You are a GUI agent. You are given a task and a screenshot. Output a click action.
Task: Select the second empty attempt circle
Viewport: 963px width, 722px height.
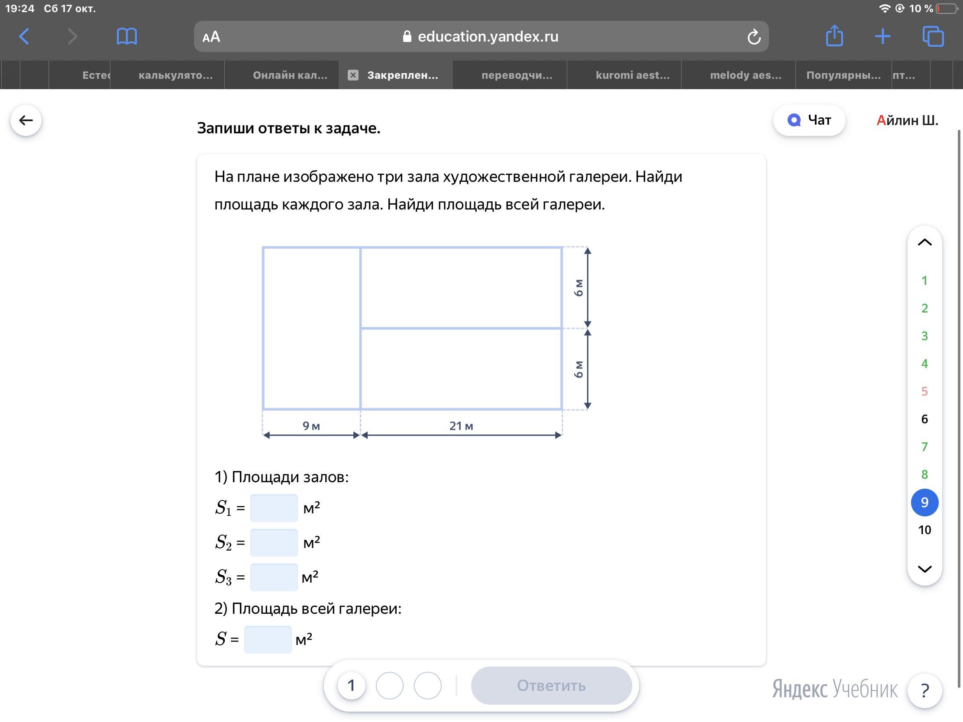point(390,686)
